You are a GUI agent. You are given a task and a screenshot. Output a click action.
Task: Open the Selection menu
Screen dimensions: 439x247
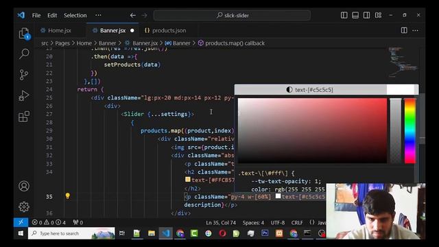75,15
